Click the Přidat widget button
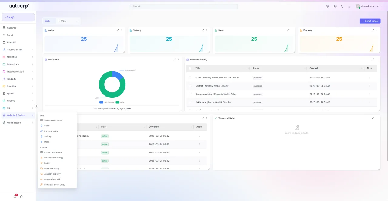The width and height of the screenshot is (388, 201). pos(370,21)
